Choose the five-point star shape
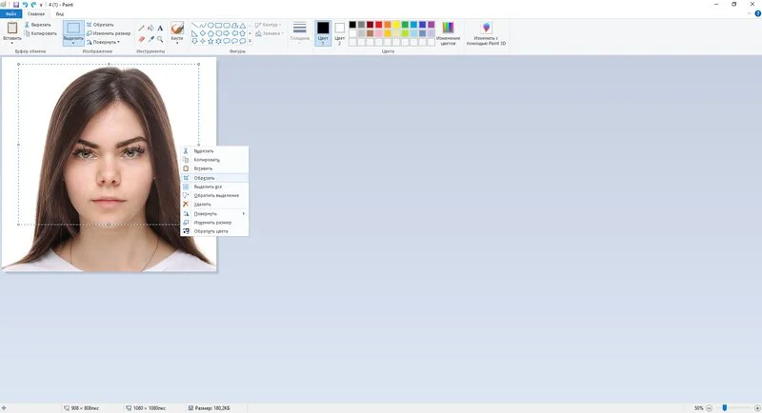 tap(211, 41)
